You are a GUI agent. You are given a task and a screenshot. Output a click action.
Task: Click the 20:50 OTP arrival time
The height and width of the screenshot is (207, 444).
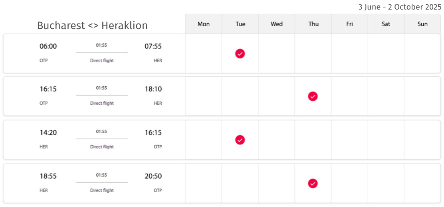153,176
